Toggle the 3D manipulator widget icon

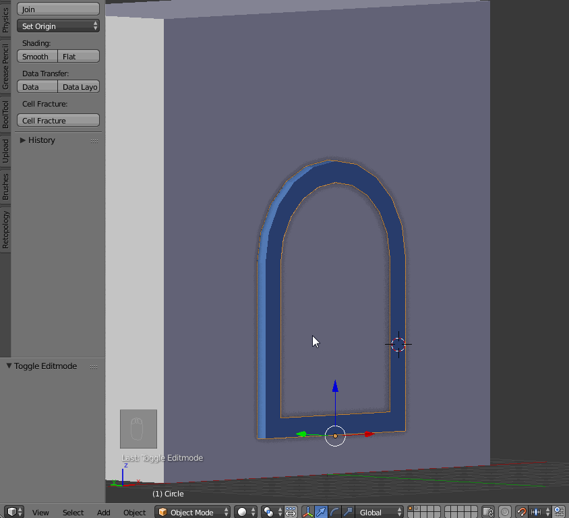(x=307, y=512)
